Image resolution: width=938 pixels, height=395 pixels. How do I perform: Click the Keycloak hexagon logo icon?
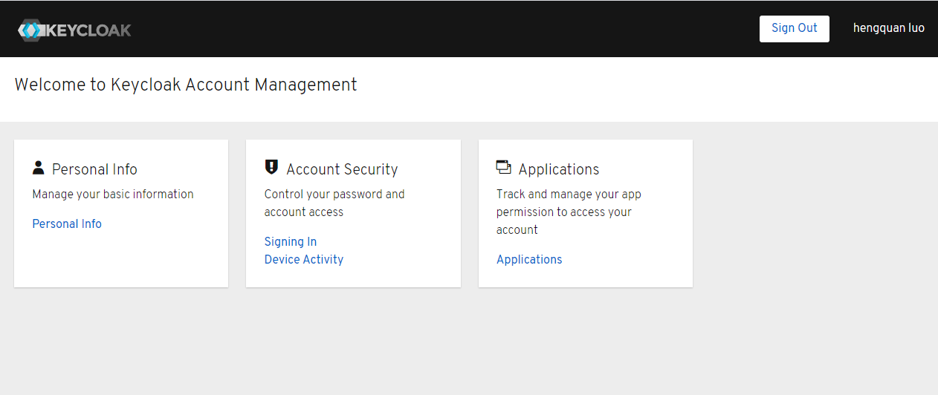(x=31, y=30)
